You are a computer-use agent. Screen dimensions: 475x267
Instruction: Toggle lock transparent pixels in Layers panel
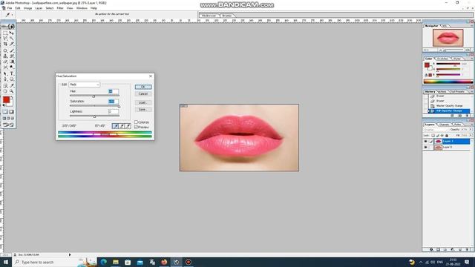(433, 135)
